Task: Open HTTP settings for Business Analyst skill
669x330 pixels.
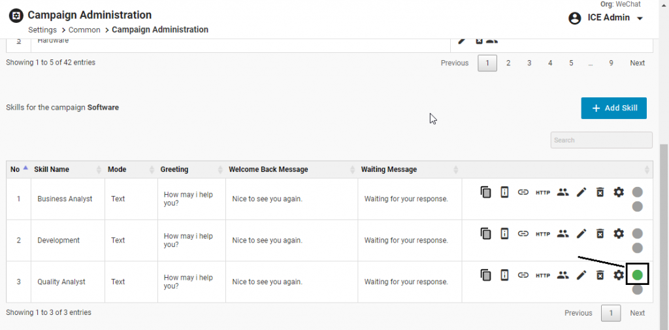Action: point(543,192)
